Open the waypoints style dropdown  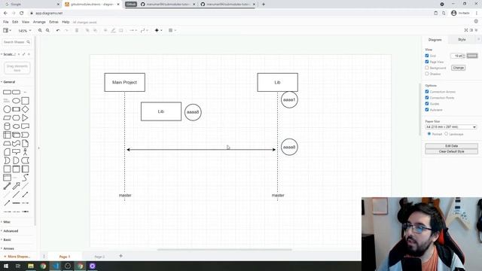coord(144,30)
